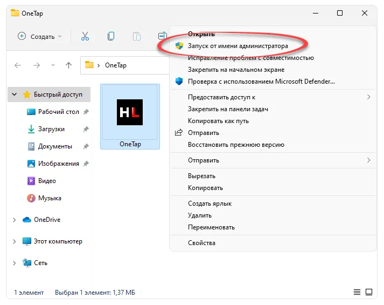Choose Переименовать in context menu
Viewport: 384px width, 305px height.
(211, 227)
